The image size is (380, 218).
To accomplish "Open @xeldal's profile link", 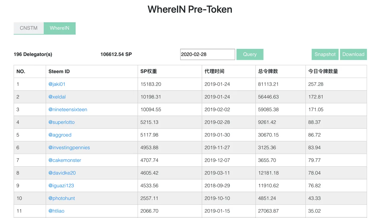I will [x=57, y=97].
